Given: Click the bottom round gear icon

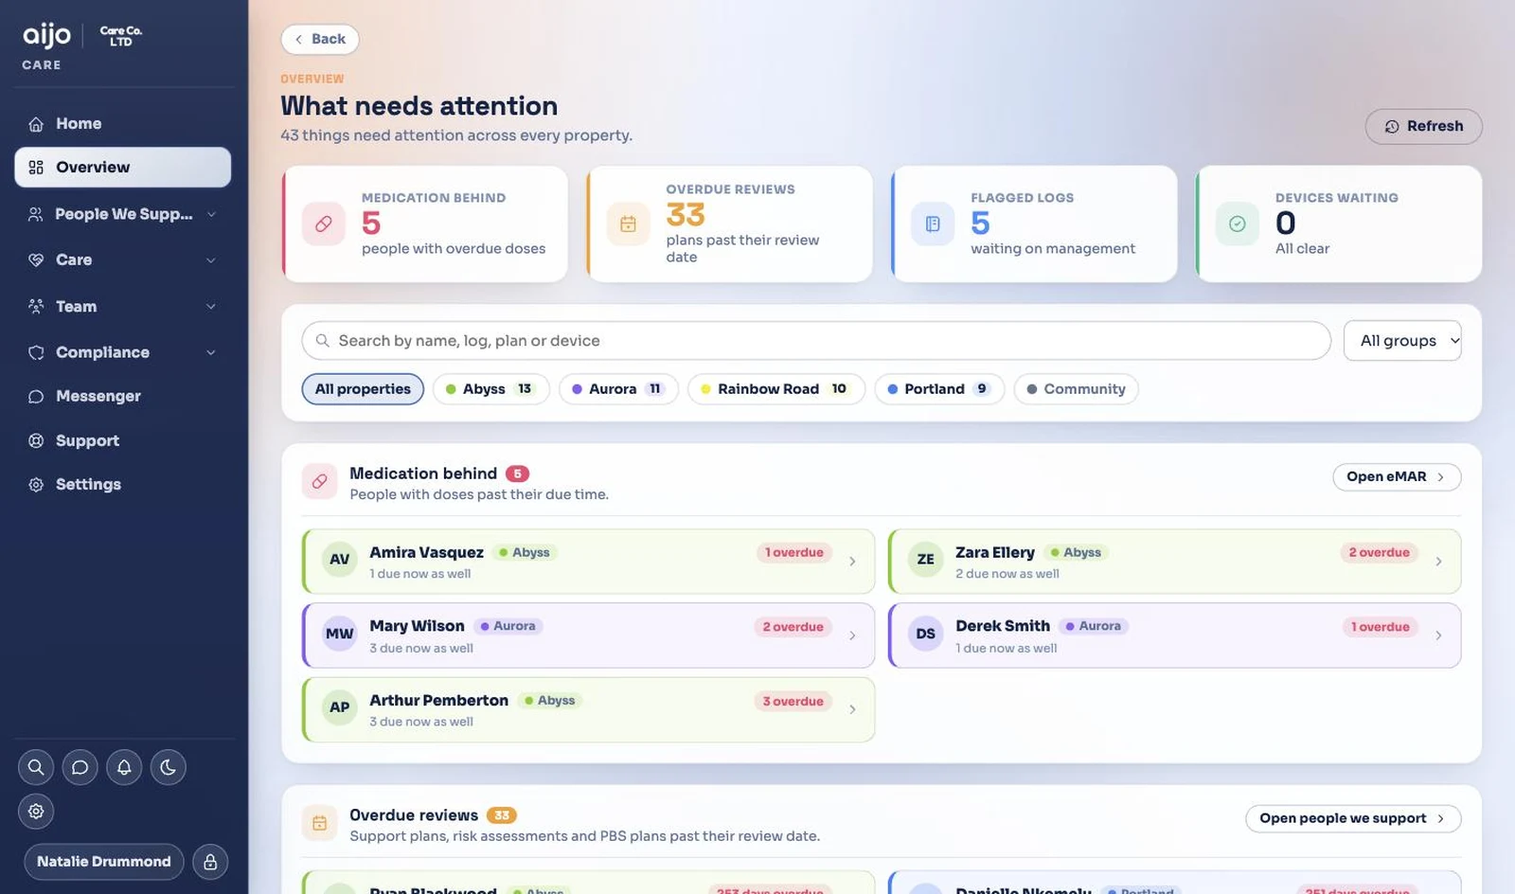Looking at the screenshot, I should 36,811.
